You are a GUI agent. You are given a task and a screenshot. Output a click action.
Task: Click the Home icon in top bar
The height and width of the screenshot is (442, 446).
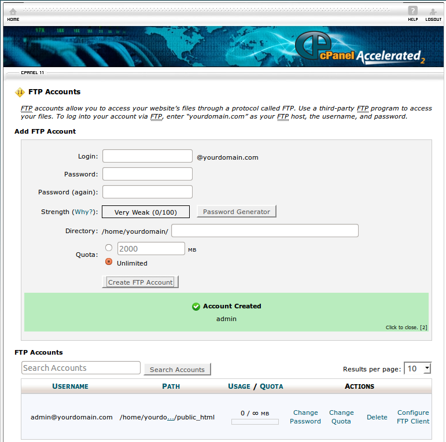pyautogui.click(x=13, y=12)
